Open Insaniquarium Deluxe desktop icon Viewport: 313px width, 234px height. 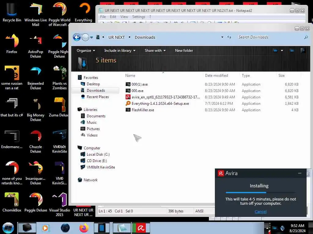pos(35,173)
